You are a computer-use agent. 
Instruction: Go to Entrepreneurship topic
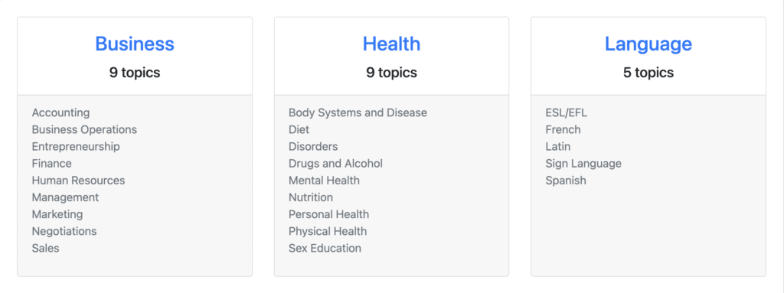(76, 147)
